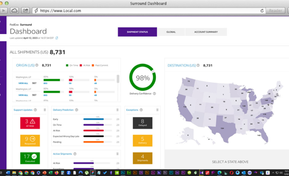The width and height of the screenshot is (289, 176).
Task: Click the Expected Wrong Day Late black bar
Action: pos(93,136)
